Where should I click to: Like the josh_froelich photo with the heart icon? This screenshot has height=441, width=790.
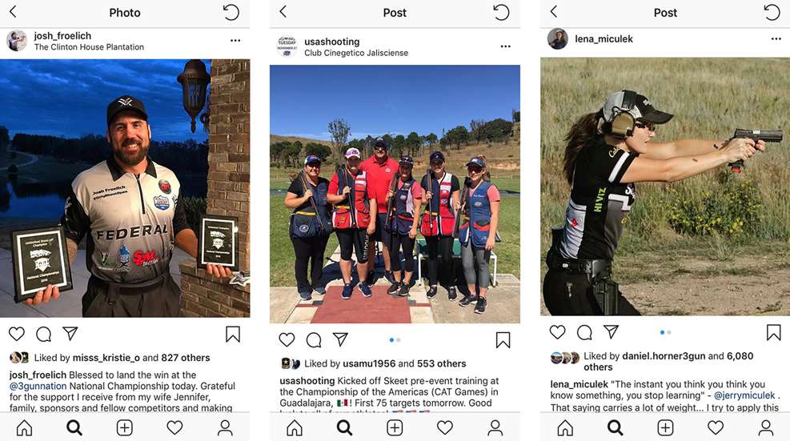pos(17,334)
